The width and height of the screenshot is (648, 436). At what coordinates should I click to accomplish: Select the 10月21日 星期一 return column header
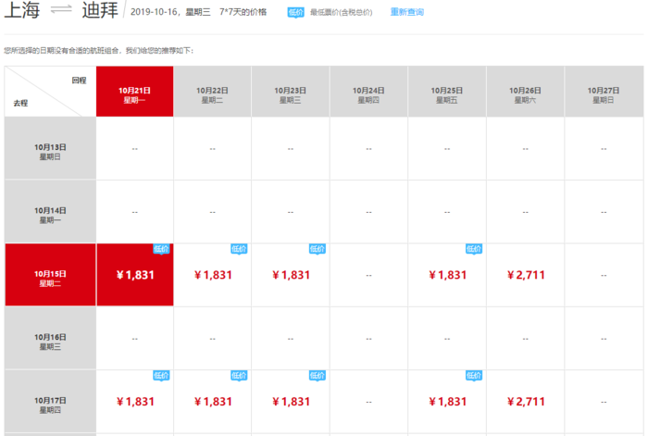pyautogui.click(x=134, y=94)
